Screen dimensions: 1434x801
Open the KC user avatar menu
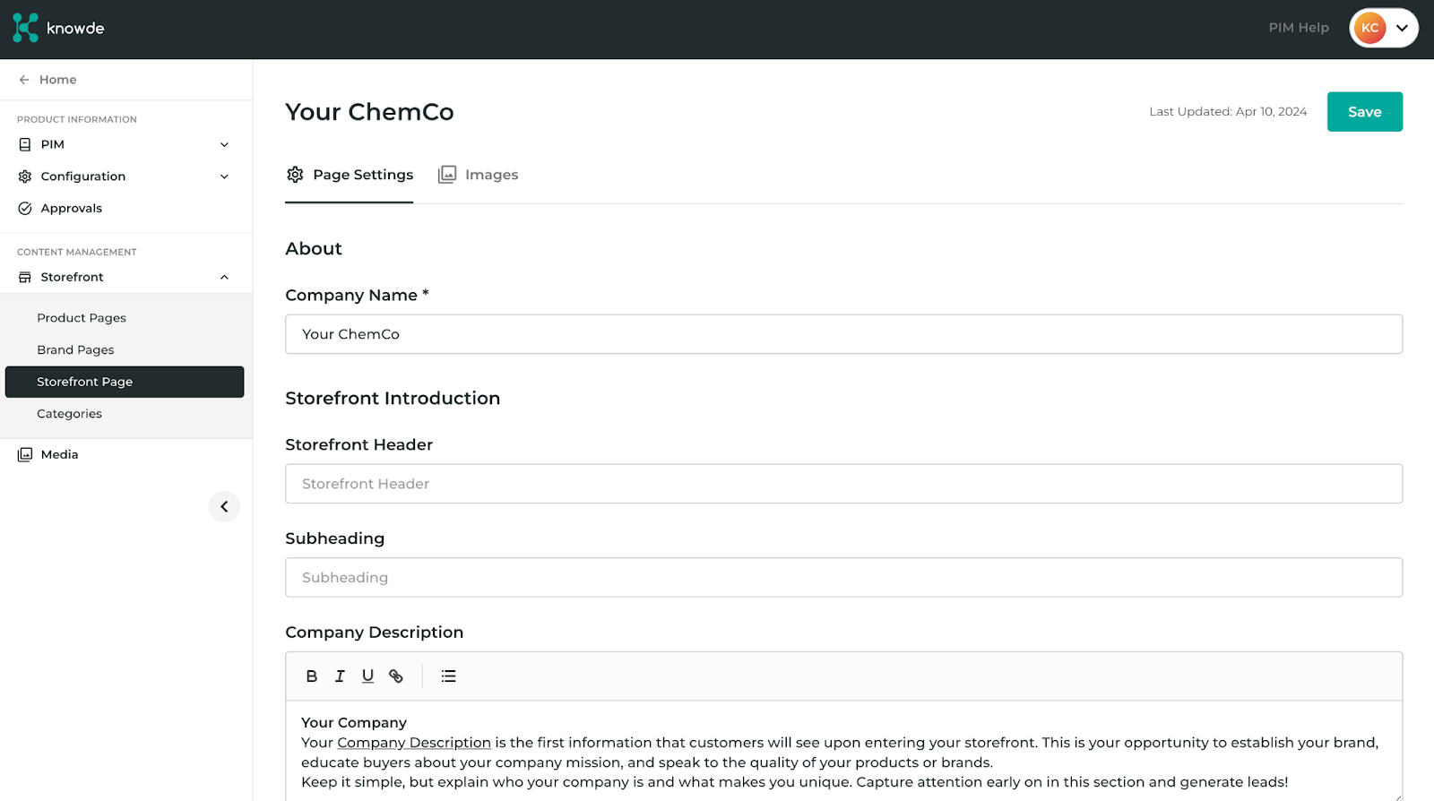coord(1384,28)
